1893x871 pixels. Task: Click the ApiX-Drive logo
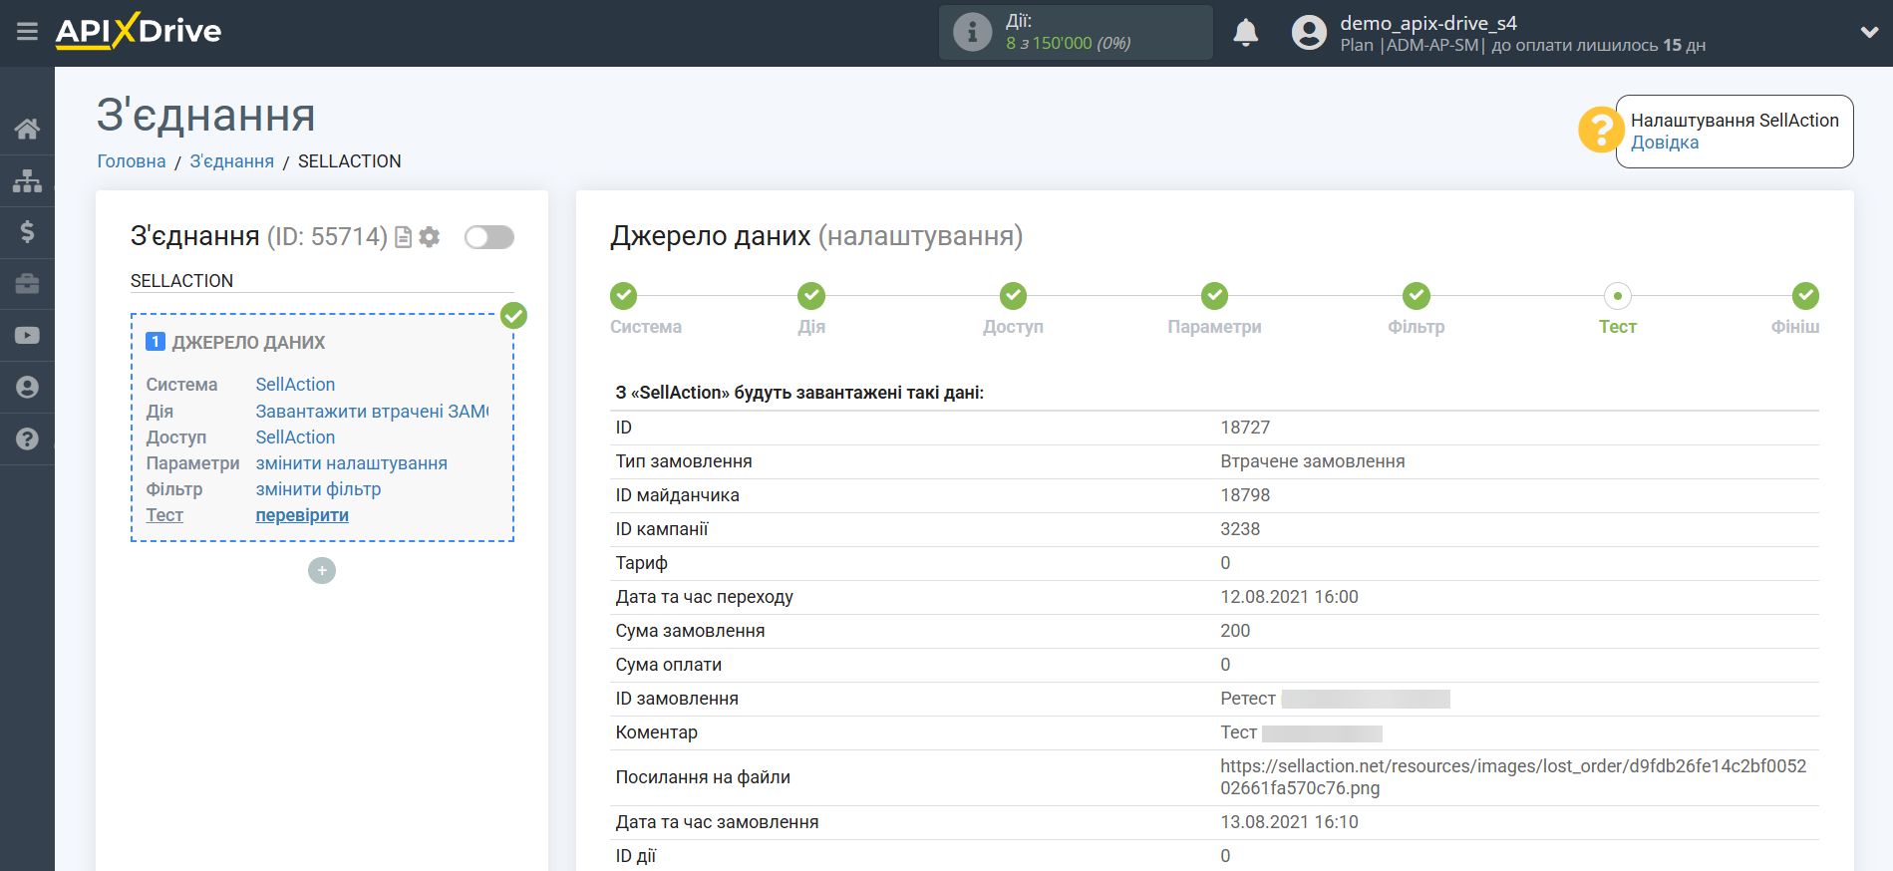click(139, 31)
